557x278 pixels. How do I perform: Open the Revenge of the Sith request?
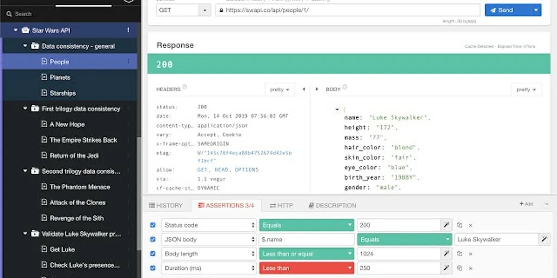pos(77,218)
